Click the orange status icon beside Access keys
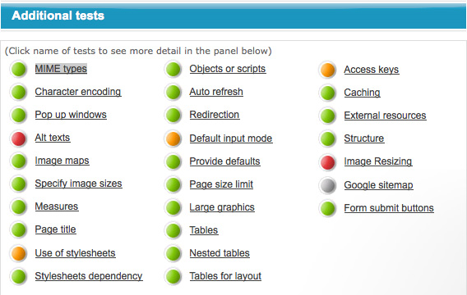This screenshot has height=295, width=467. coord(327,70)
